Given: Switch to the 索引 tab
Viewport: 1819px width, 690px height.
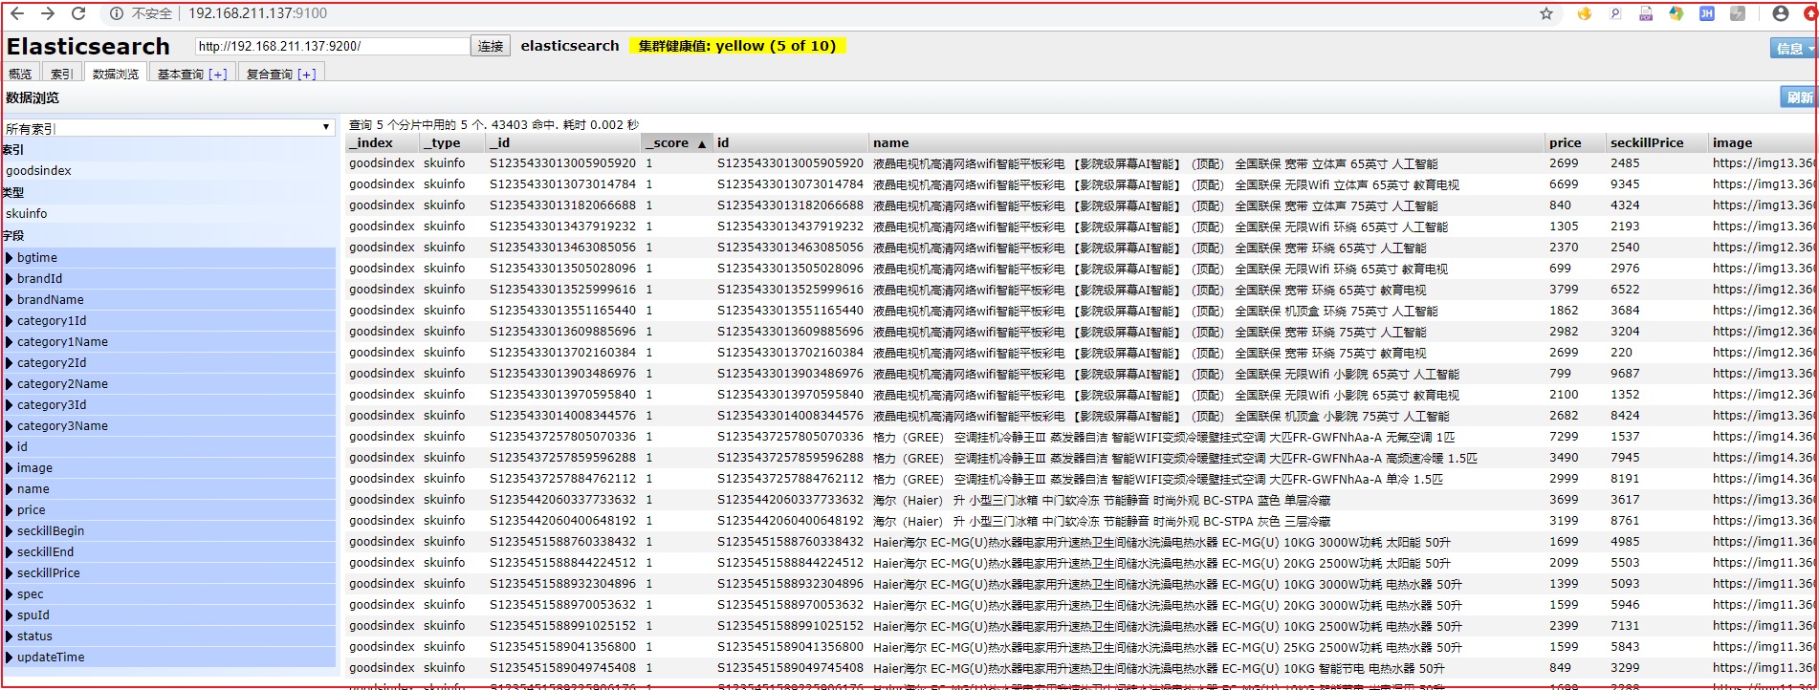Looking at the screenshot, I should point(61,74).
